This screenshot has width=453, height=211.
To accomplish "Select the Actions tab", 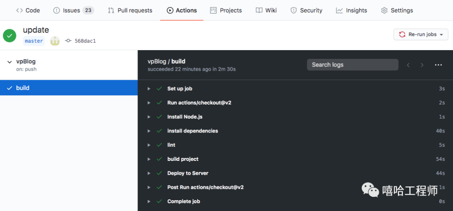I will [x=182, y=10].
